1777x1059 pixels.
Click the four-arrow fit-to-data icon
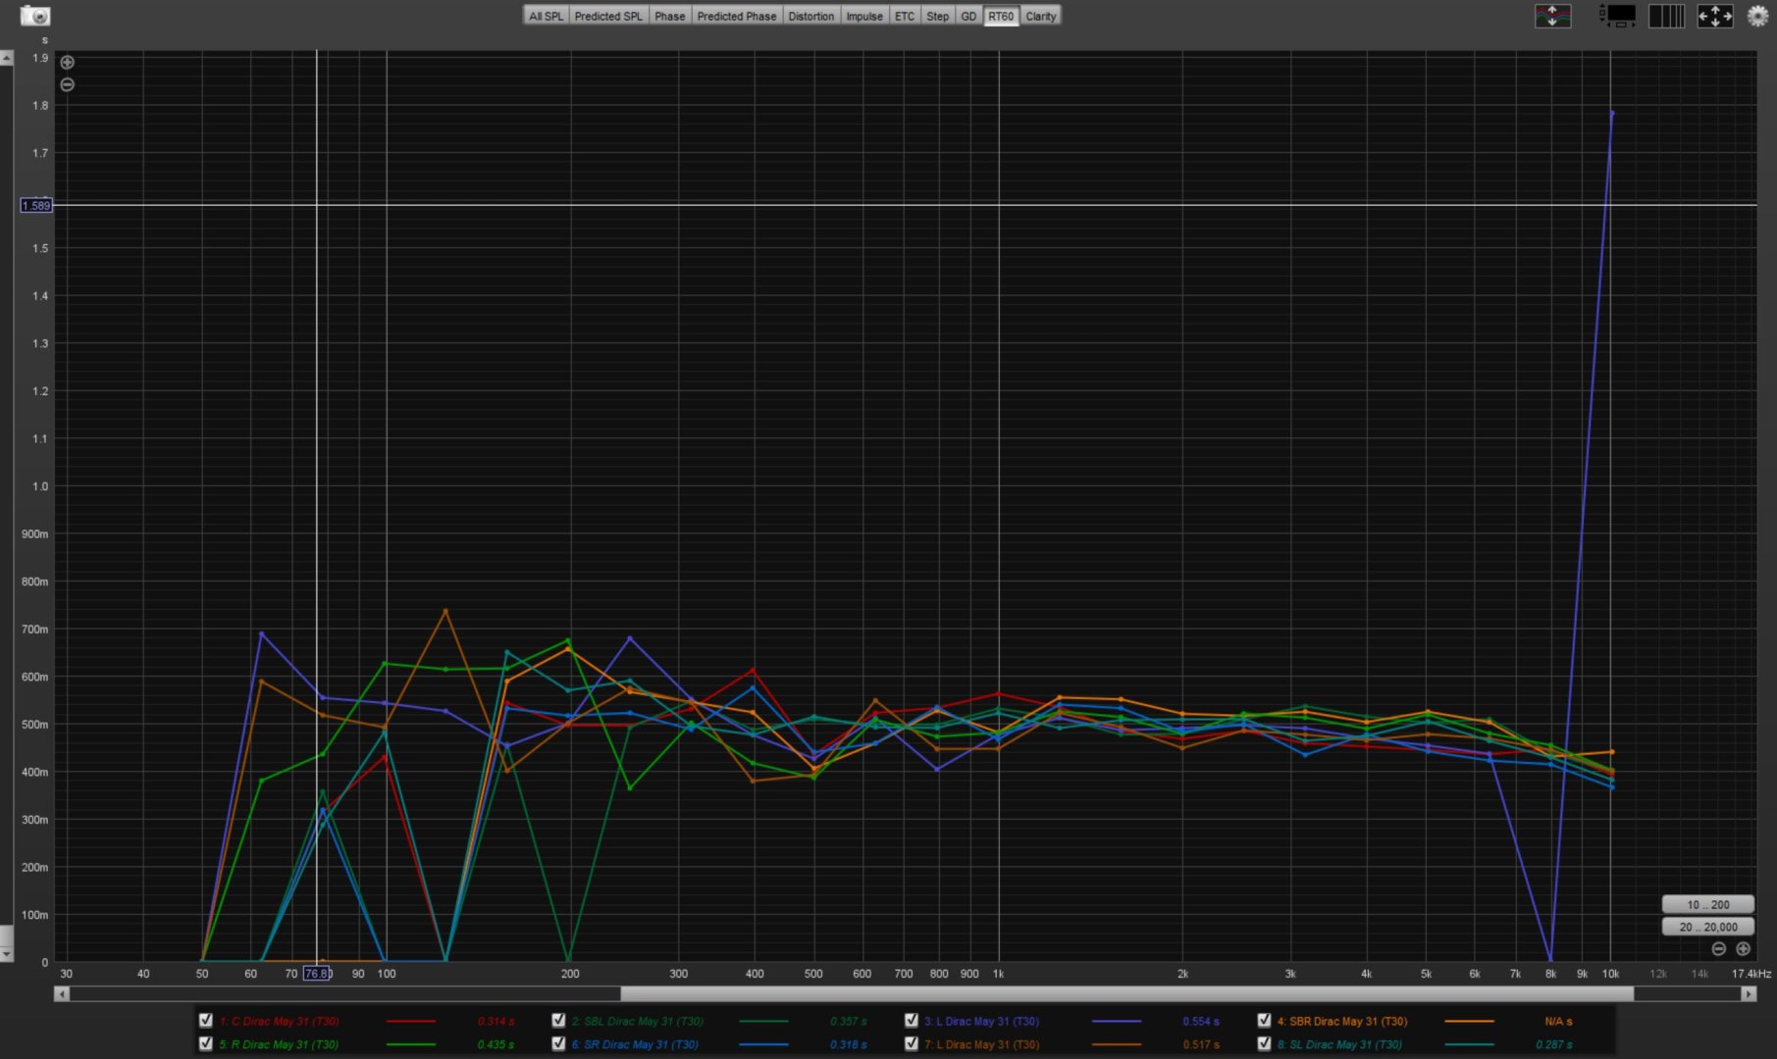[1715, 16]
